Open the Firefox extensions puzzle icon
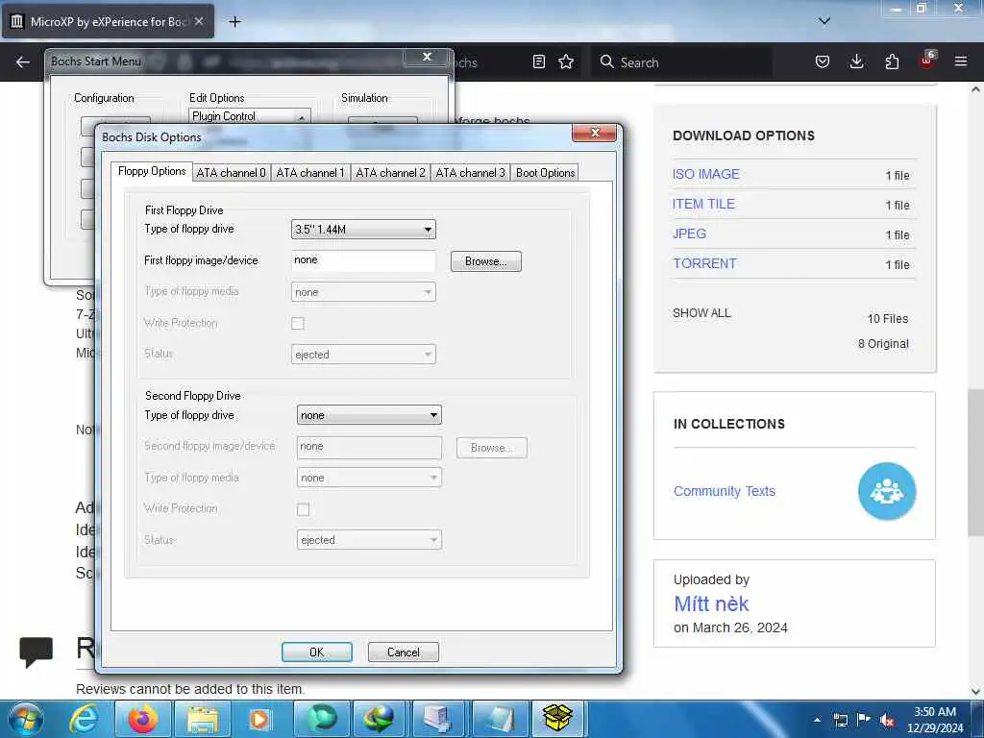Screen dimensions: 984x738 point(892,61)
